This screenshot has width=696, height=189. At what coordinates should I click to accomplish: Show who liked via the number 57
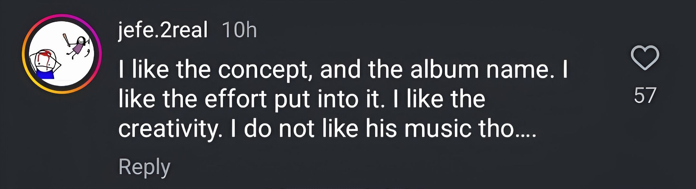click(x=645, y=95)
